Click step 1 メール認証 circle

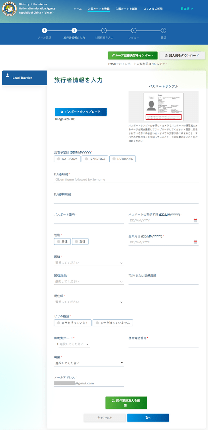pyautogui.click(x=45, y=31)
